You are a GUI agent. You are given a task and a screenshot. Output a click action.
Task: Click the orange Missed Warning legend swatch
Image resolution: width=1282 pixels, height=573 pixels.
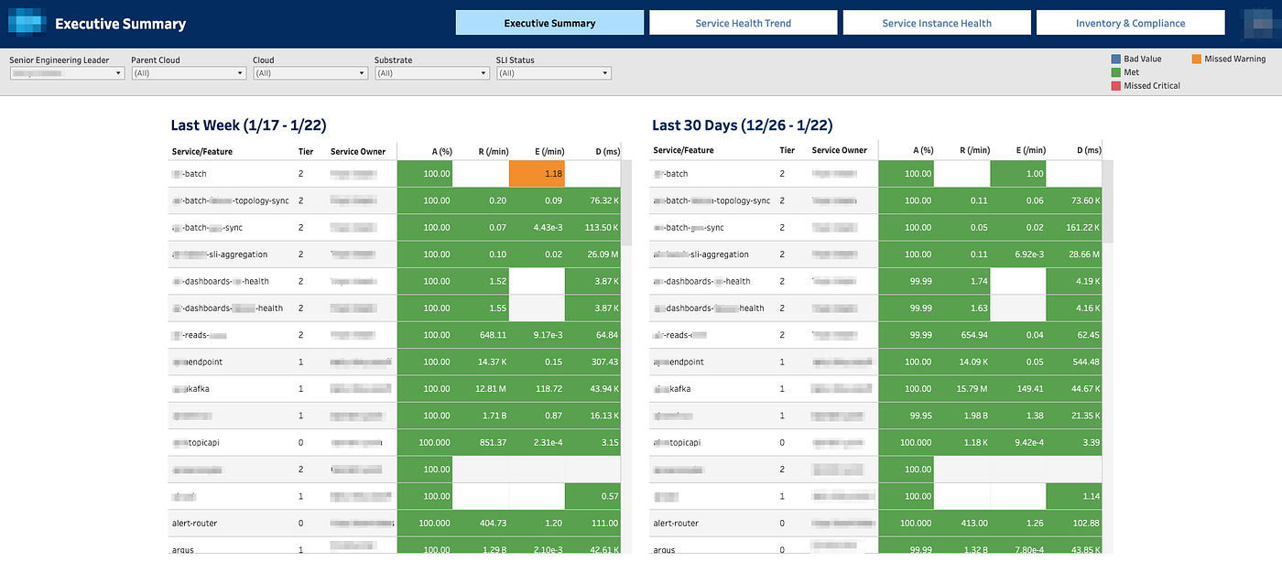[1197, 59]
